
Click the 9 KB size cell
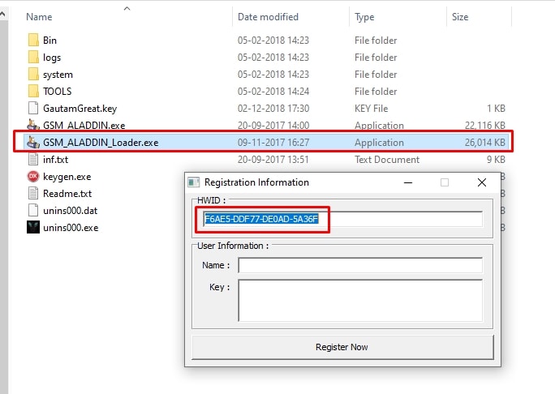(x=496, y=160)
